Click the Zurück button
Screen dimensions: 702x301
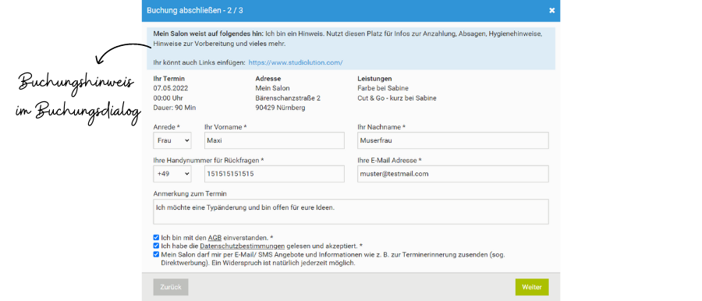pyautogui.click(x=171, y=287)
